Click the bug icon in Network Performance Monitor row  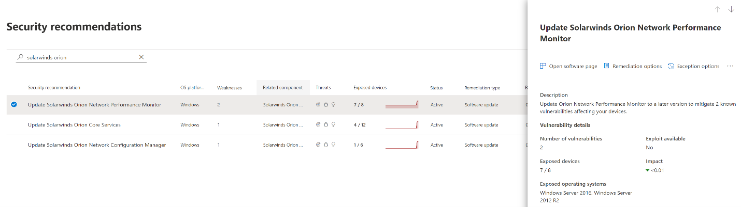click(x=326, y=105)
